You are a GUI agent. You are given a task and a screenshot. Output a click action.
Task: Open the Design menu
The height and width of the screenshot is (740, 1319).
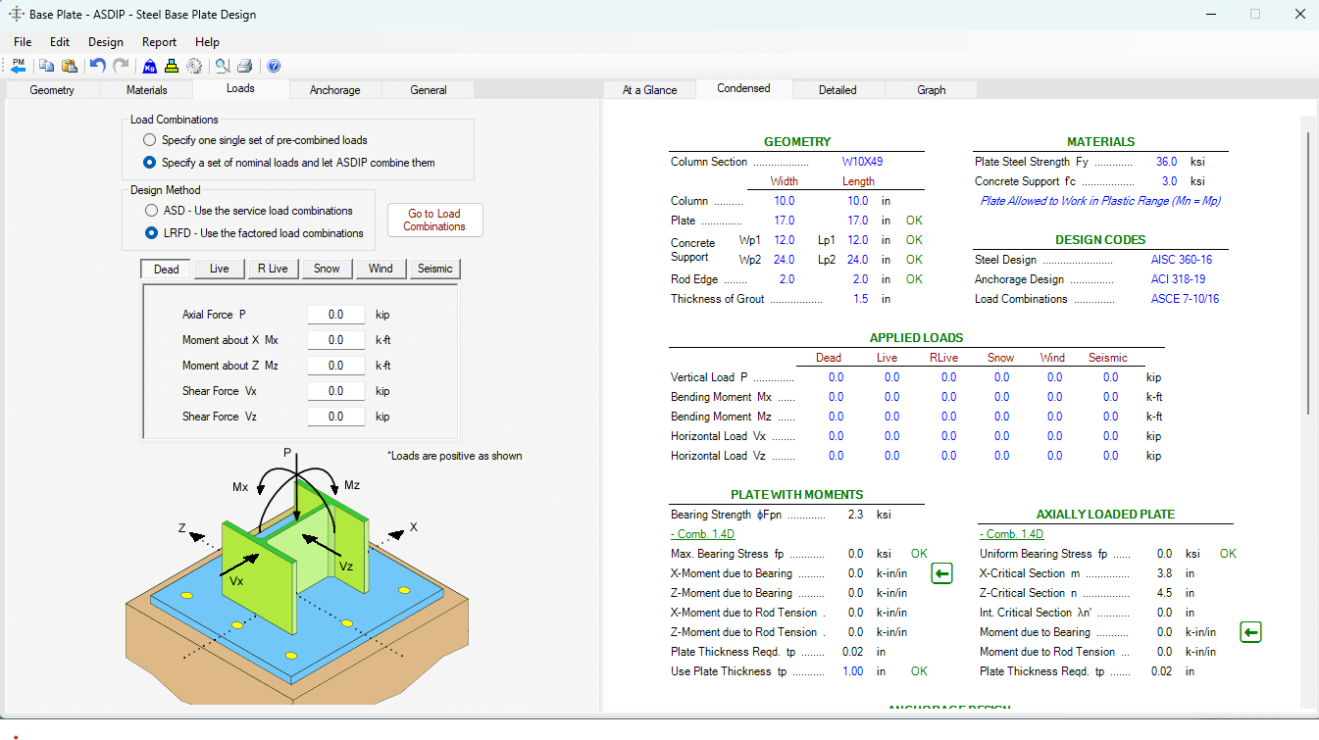click(x=106, y=42)
